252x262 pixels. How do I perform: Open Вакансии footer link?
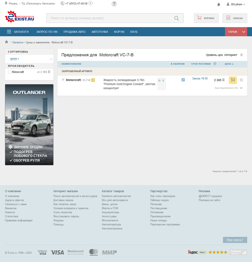tap(11, 208)
